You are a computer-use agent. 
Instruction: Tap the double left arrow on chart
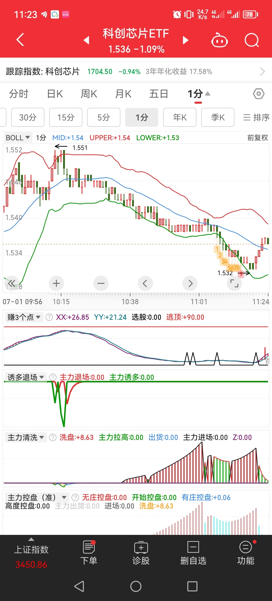pos(12,283)
